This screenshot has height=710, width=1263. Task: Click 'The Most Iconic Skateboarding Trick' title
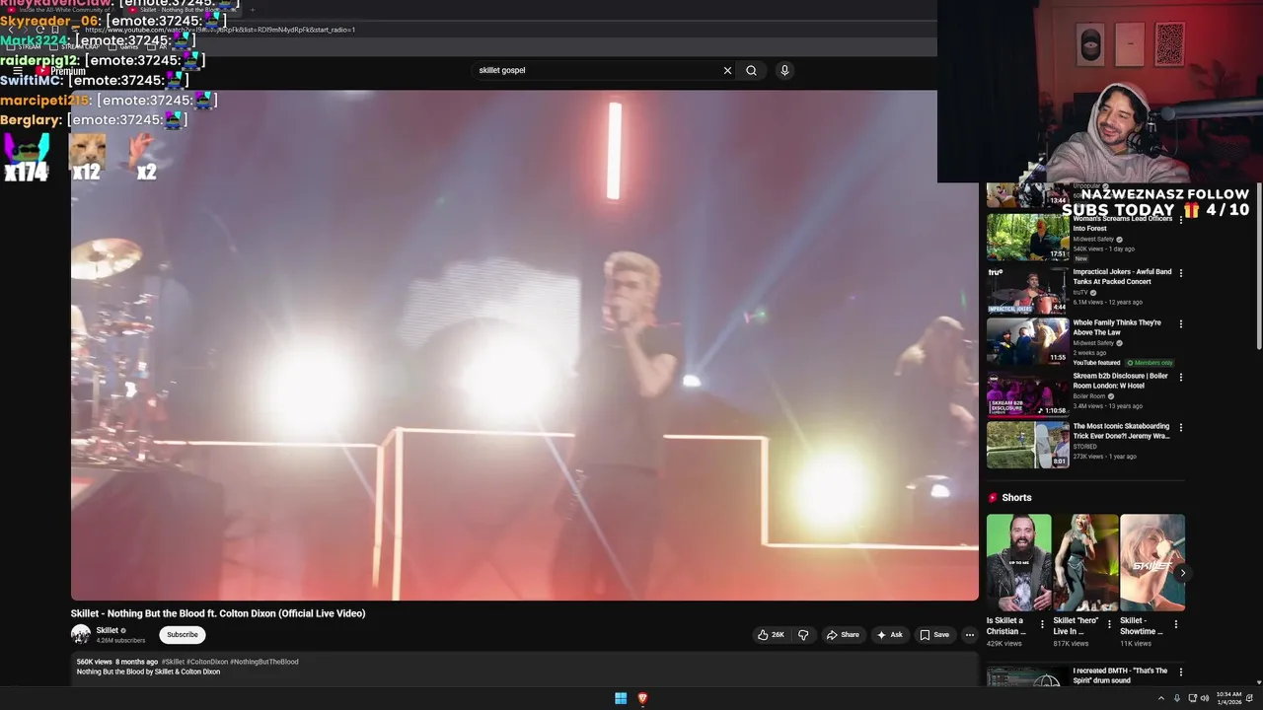[x=1121, y=431]
